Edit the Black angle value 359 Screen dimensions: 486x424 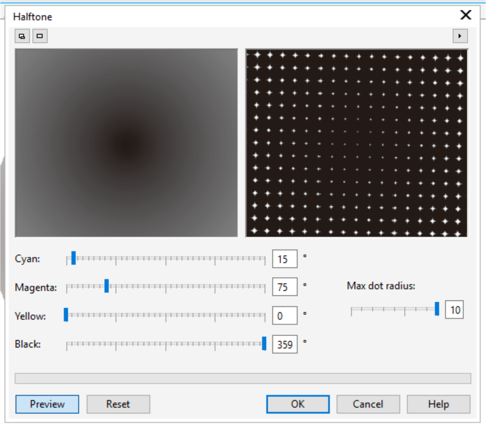point(285,344)
